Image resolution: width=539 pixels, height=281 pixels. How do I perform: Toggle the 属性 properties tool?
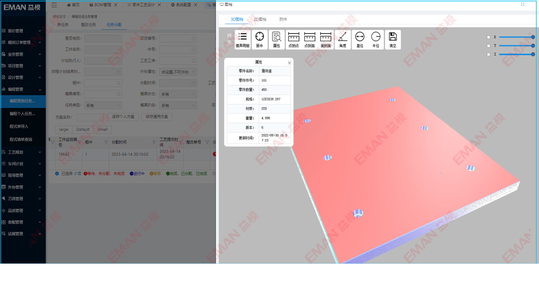276,40
